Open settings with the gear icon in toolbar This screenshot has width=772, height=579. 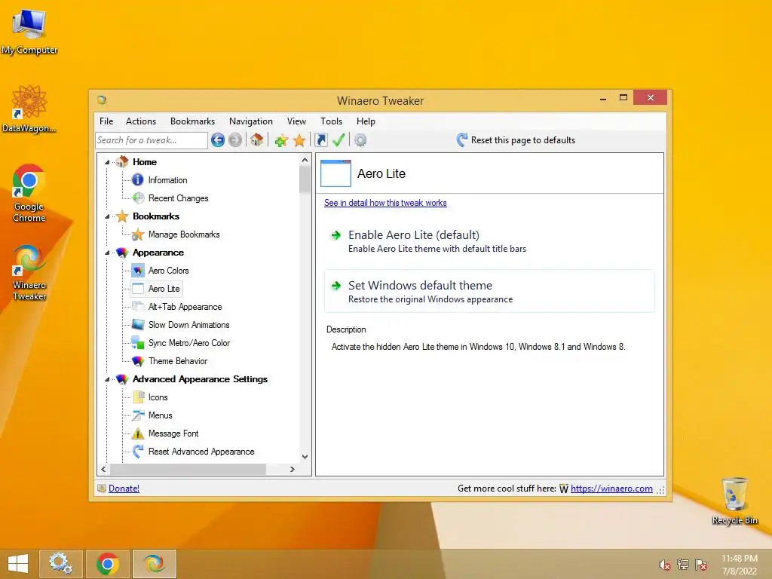click(x=360, y=140)
